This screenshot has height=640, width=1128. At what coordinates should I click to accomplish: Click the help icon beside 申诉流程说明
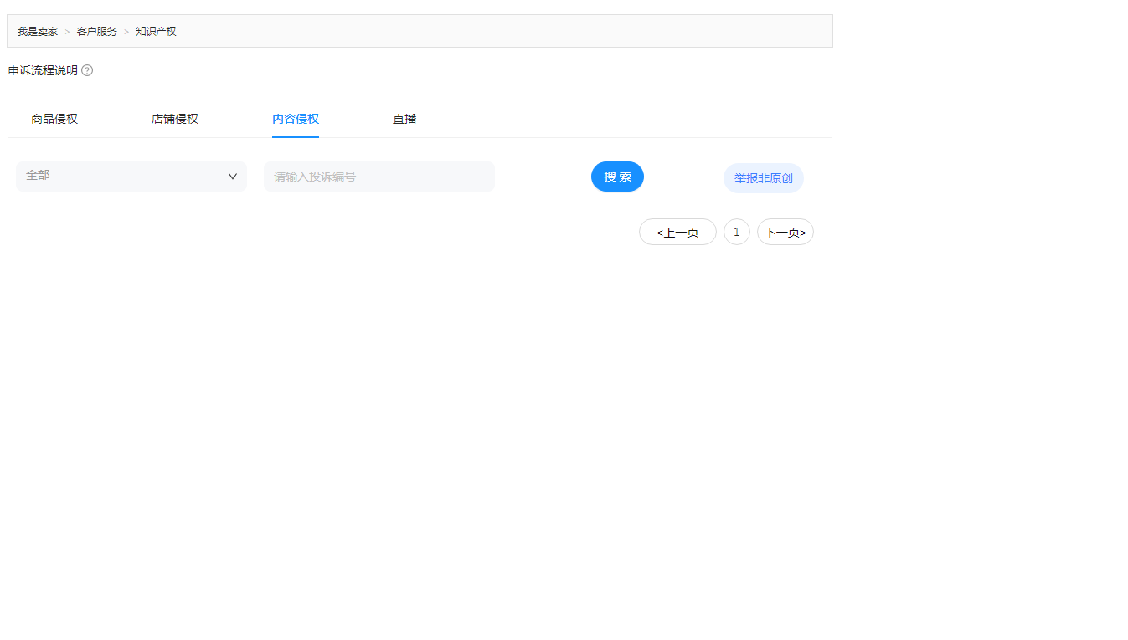(87, 70)
